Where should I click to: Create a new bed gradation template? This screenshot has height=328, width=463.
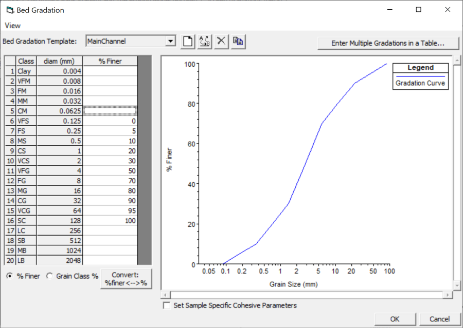[188, 42]
